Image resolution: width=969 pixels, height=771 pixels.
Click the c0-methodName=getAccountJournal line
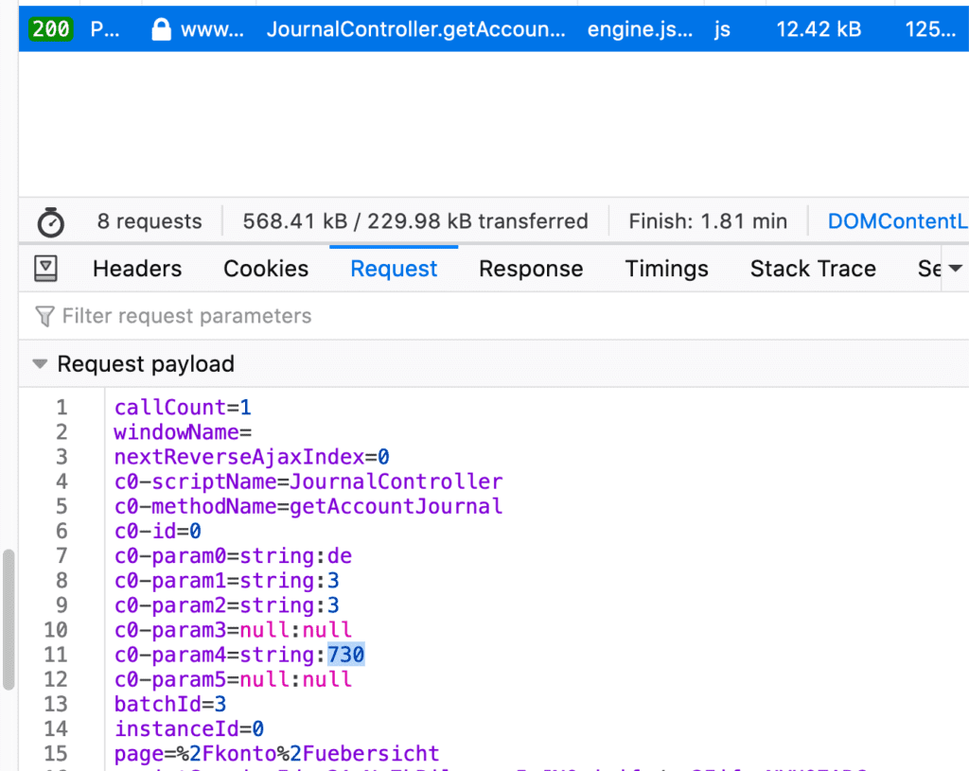[308, 506]
